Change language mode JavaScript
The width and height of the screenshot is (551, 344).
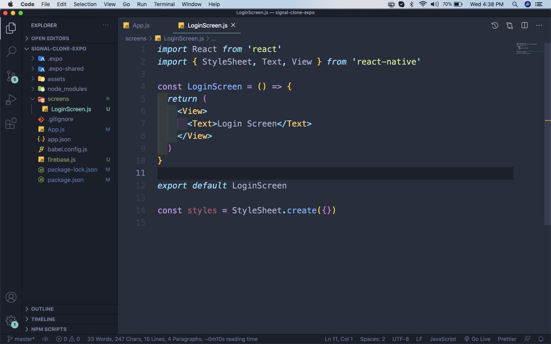coord(443,339)
